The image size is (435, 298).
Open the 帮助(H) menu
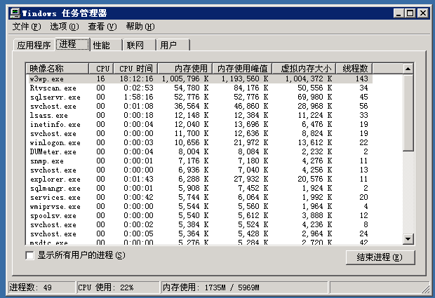[x=140, y=27]
